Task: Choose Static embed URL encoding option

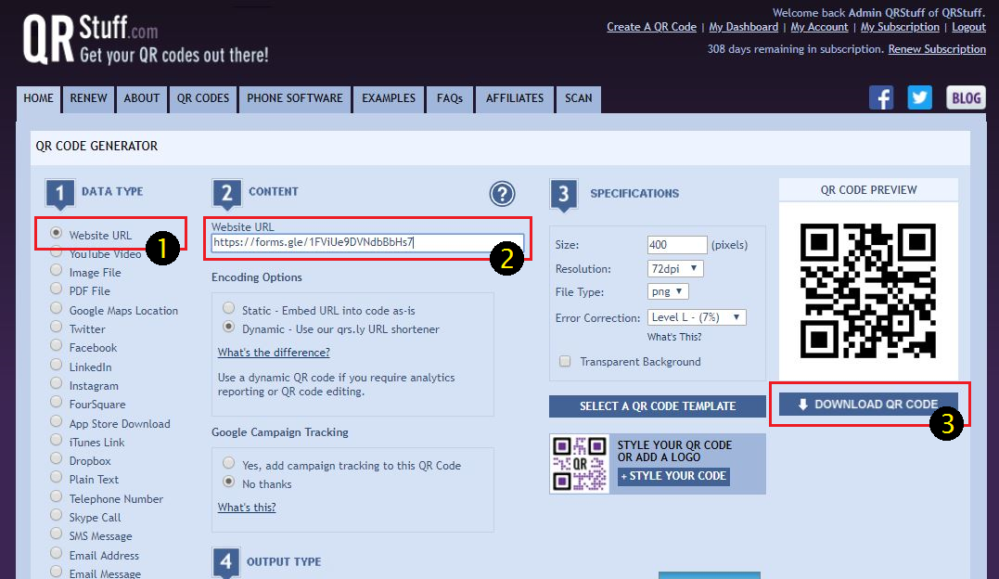Action: (229, 308)
